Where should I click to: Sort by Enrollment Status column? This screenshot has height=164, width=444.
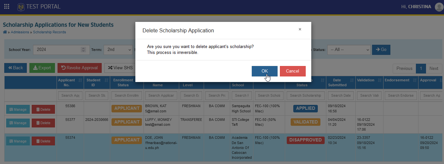pos(127,82)
